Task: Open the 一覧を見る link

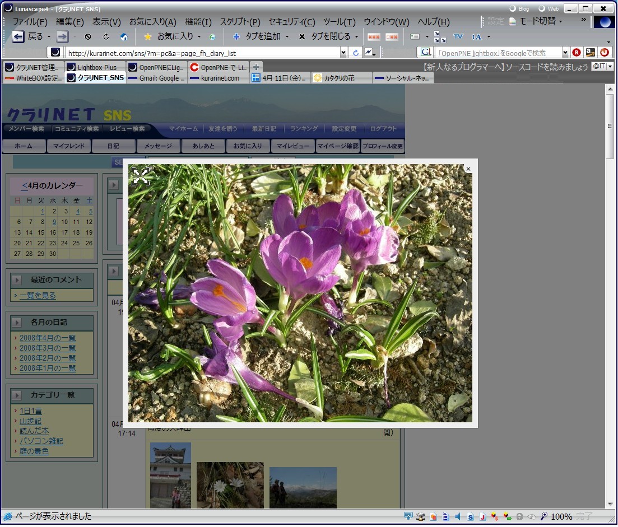Action: 38,295
